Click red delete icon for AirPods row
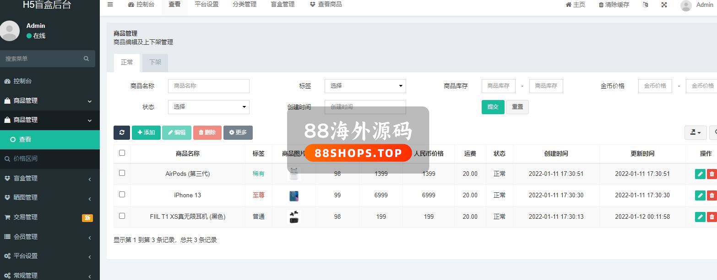 tap(712, 174)
